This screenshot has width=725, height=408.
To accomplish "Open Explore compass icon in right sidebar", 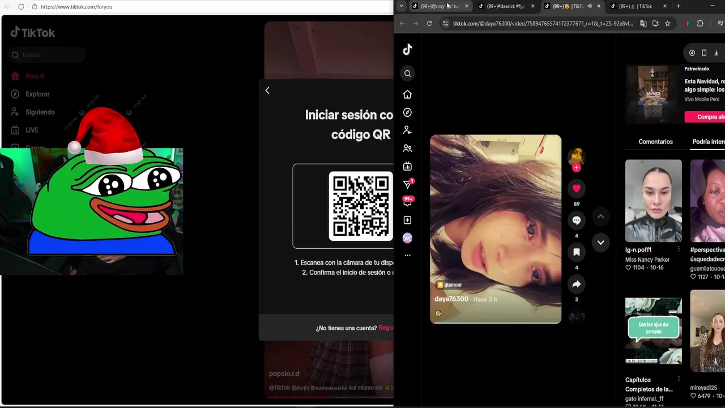I will coord(407,112).
